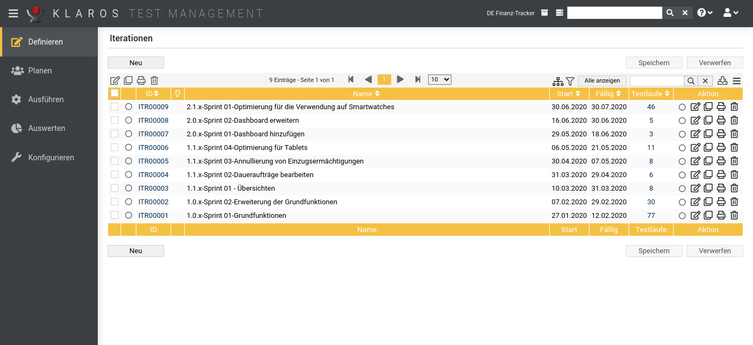This screenshot has width=753, height=345.
Task: Check the checkbox for ITR00001
Action: tap(115, 215)
